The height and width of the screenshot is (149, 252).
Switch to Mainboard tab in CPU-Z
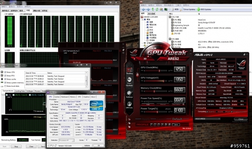click(65, 97)
